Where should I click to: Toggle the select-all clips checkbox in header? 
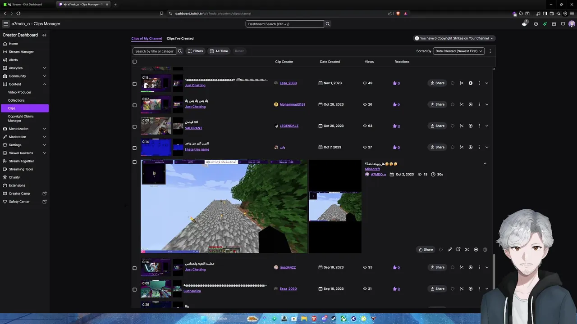pos(134,62)
